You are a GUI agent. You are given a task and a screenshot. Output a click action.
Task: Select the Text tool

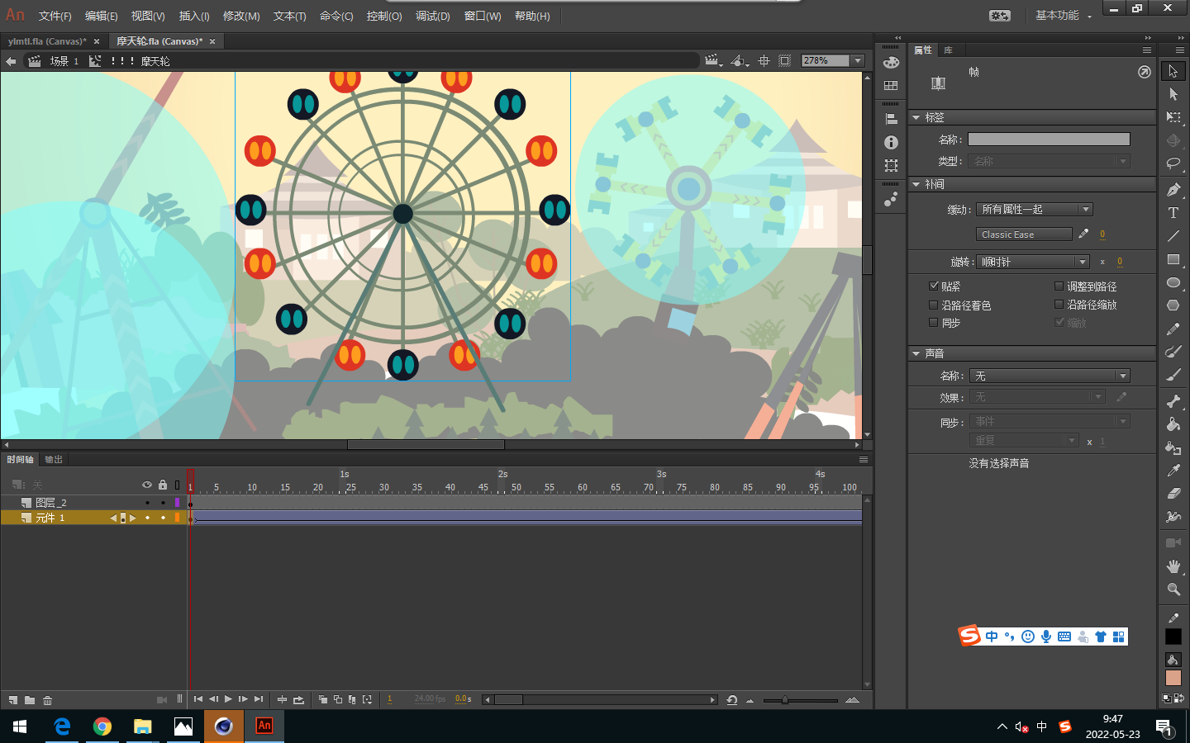pos(1173,213)
